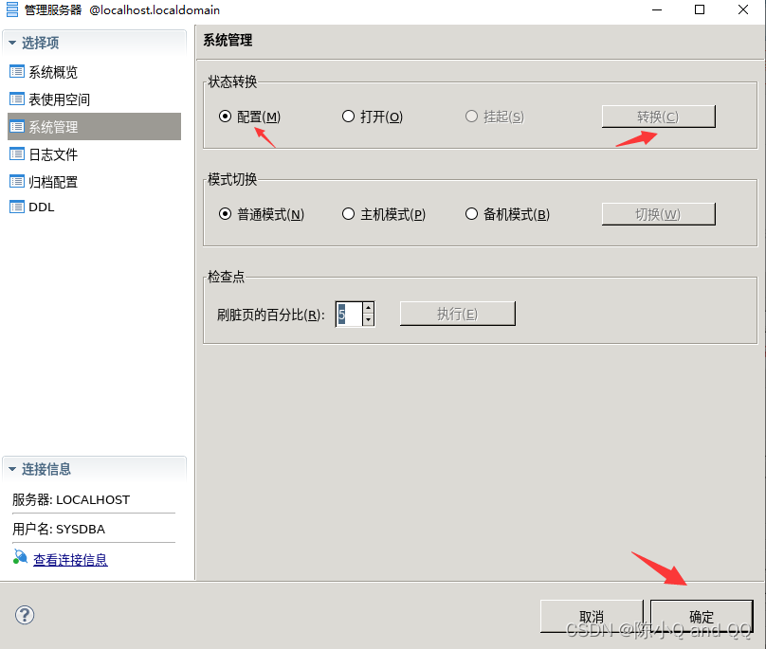Click the 取消 button
The width and height of the screenshot is (766, 649).
coord(592,616)
